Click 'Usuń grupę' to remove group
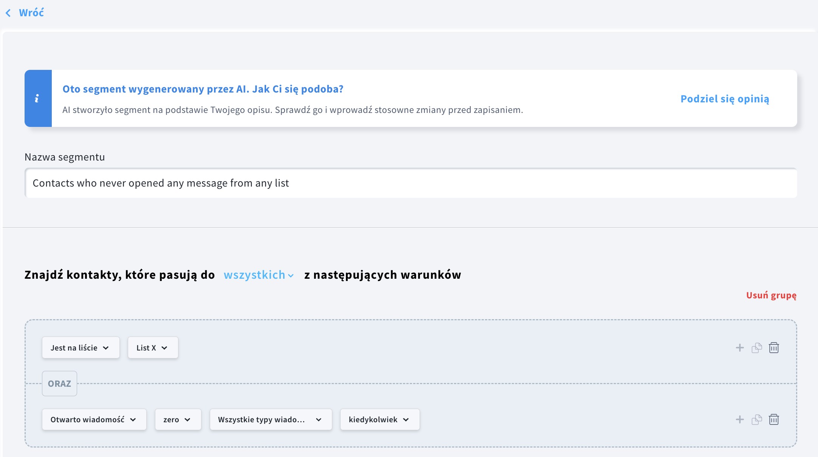 coord(771,295)
